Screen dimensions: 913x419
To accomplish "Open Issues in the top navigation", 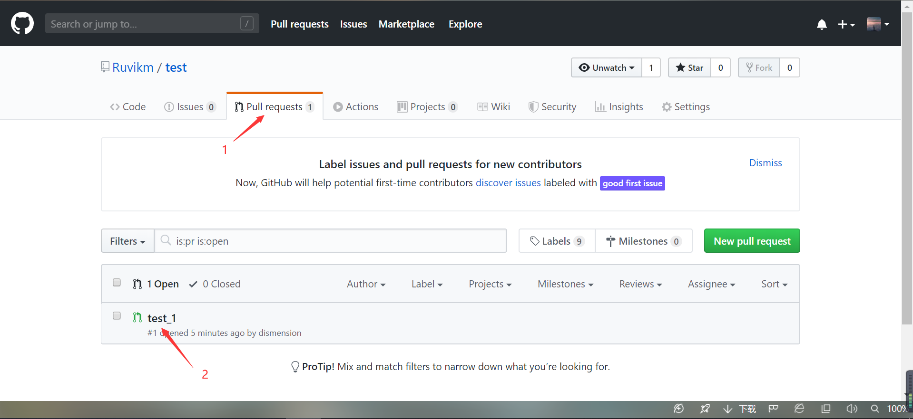I will [x=353, y=24].
